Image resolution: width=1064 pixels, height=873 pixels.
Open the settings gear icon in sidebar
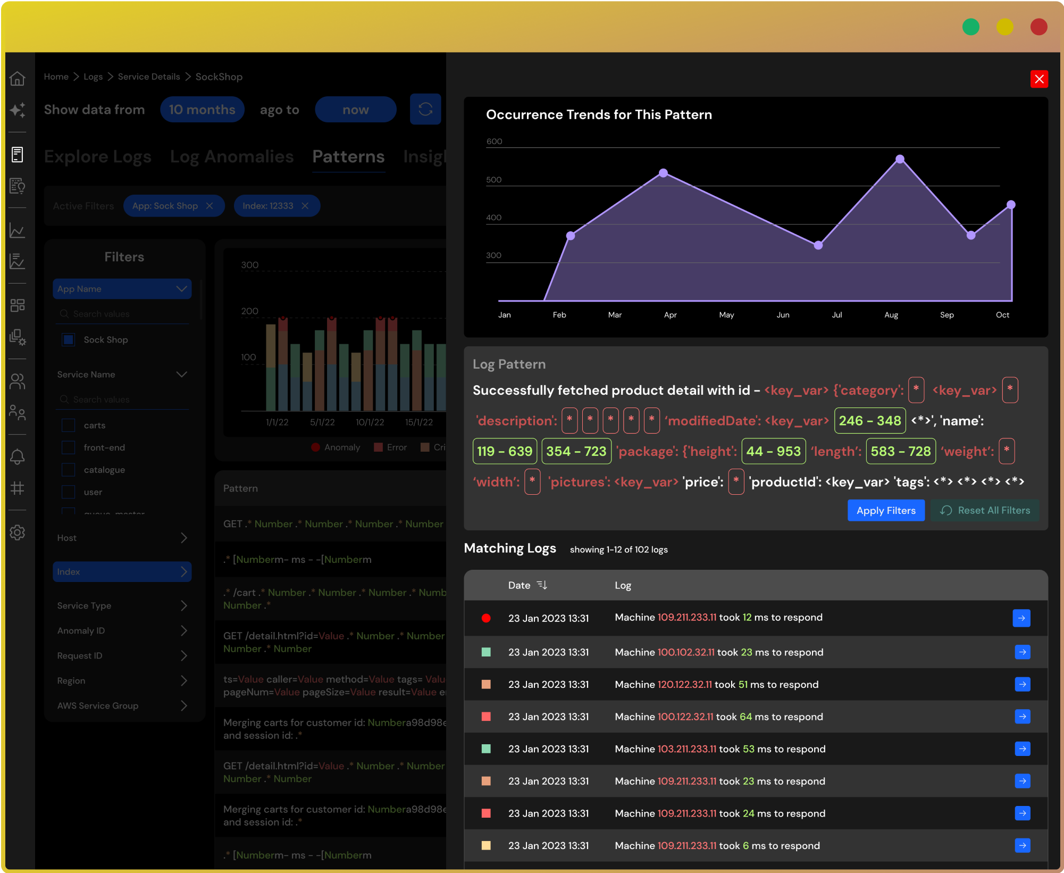[x=18, y=533]
